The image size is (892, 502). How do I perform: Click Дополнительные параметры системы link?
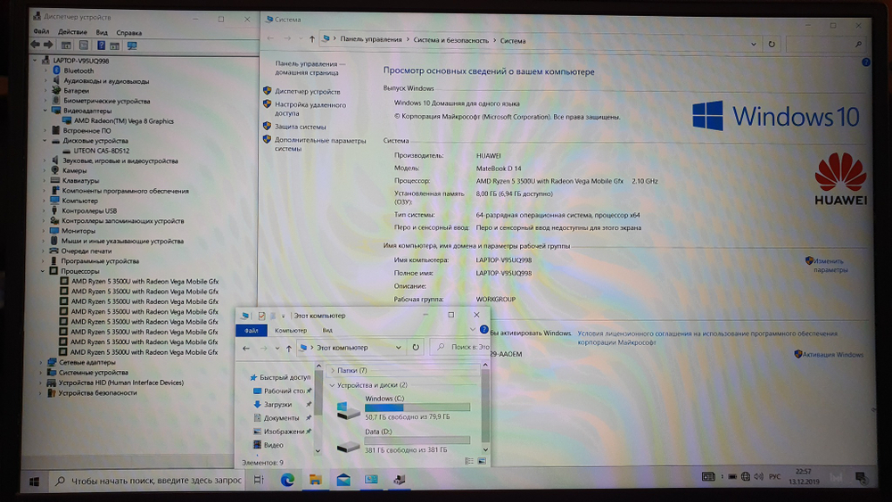(x=320, y=144)
